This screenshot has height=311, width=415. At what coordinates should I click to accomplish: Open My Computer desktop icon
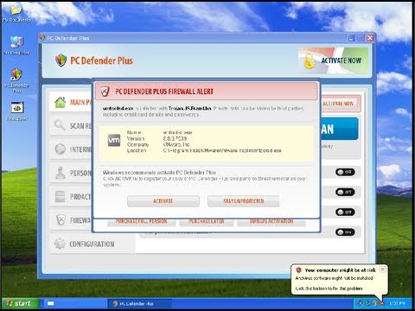tap(16, 45)
